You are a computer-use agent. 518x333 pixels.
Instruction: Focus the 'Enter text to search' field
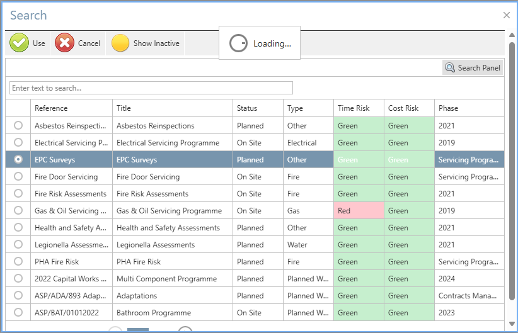(x=151, y=88)
